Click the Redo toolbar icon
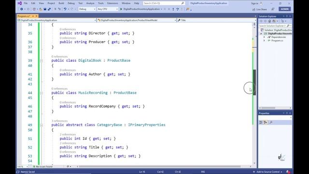The image size is (309, 174). point(72,9)
